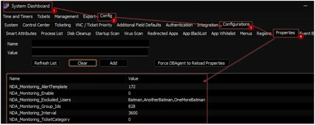The height and width of the screenshot is (125, 315).
Task: Select the Config tab
Action: 106,16
